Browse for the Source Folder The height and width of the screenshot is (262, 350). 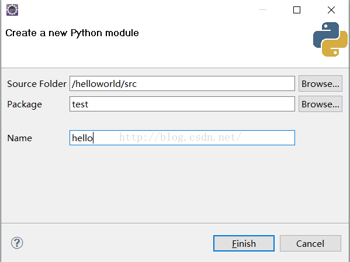(320, 83)
